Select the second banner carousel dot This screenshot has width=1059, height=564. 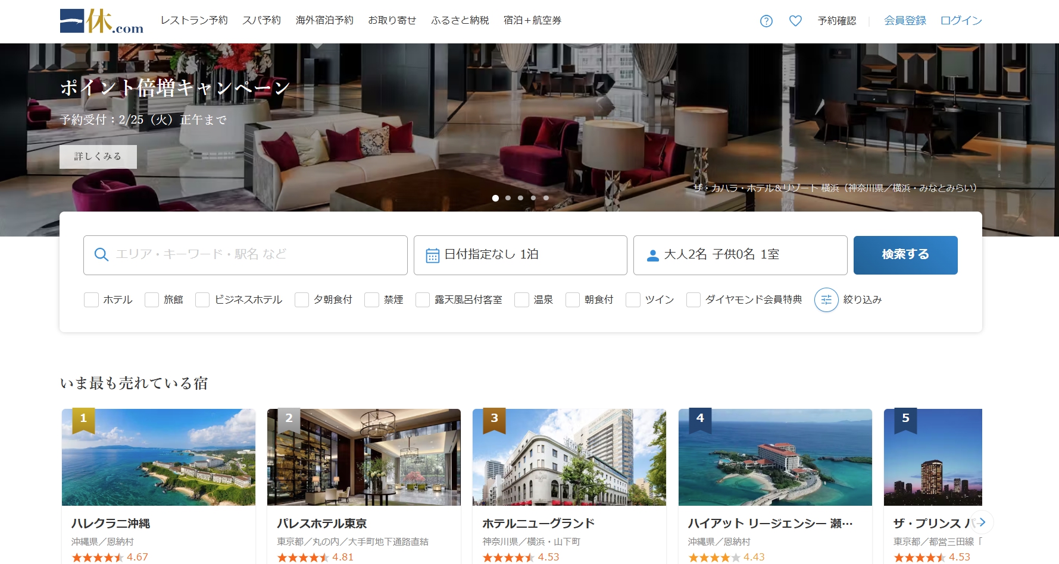point(508,198)
